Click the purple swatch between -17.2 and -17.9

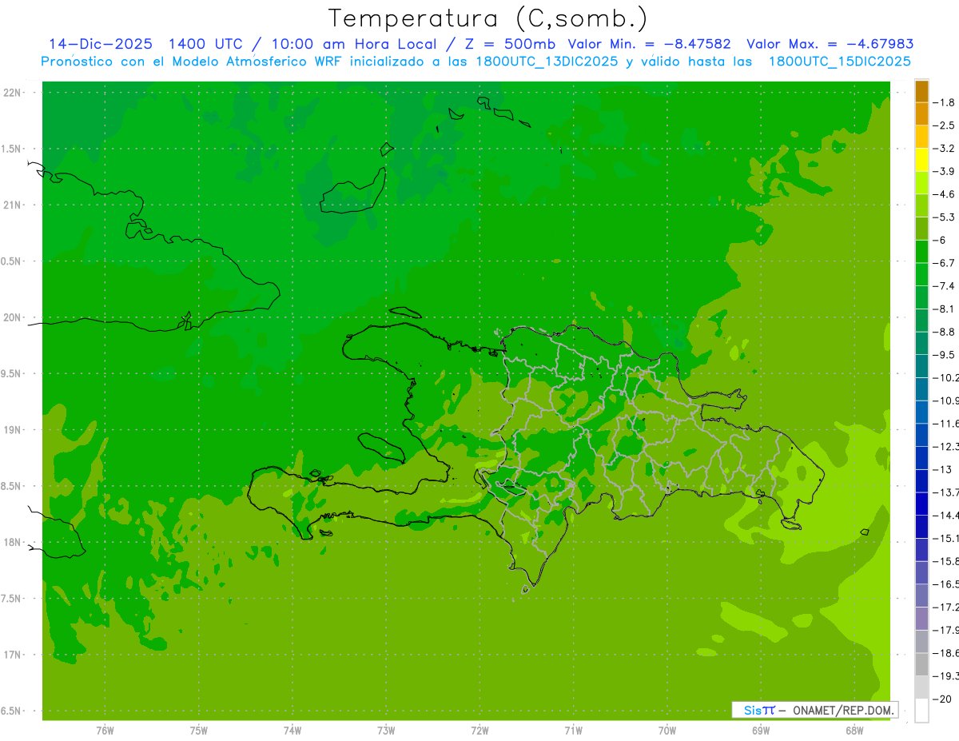pyautogui.click(x=921, y=618)
